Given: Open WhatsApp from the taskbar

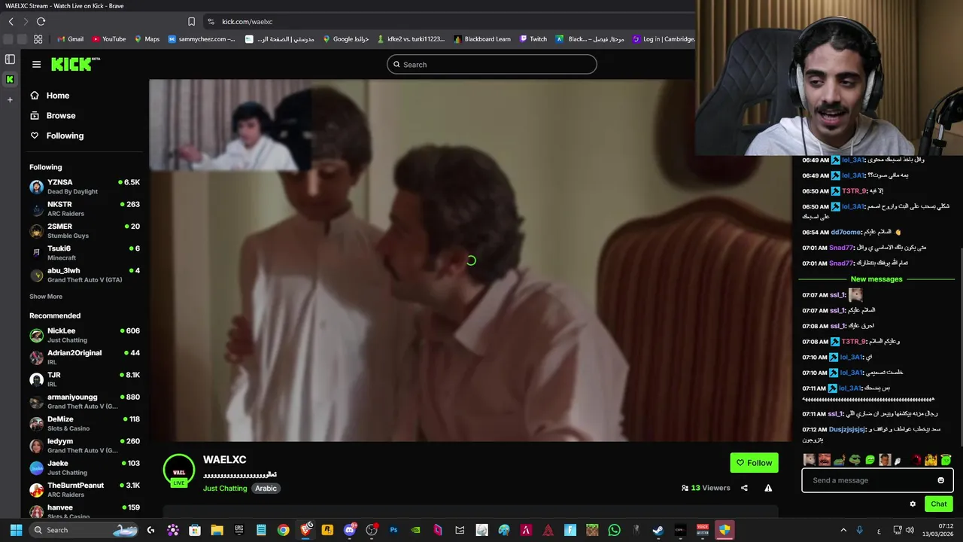Looking at the screenshot, I should [x=614, y=530].
